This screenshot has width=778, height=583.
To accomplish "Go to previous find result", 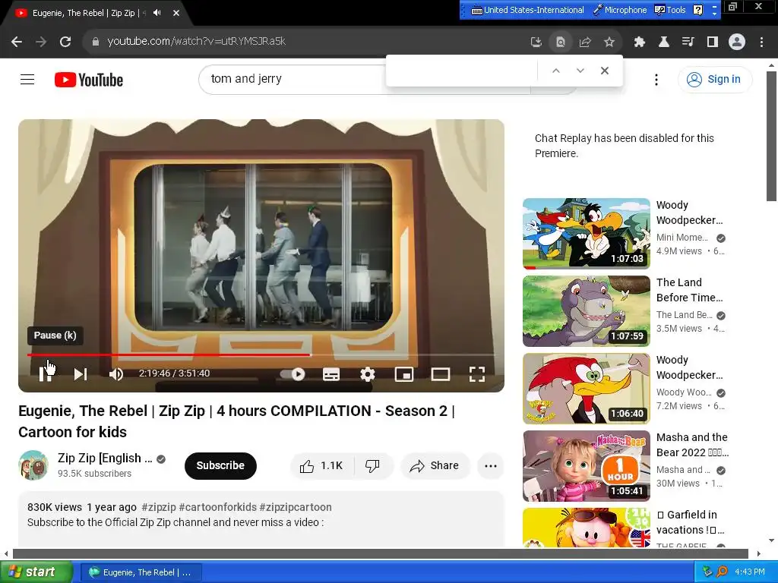I will click(x=555, y=71).
